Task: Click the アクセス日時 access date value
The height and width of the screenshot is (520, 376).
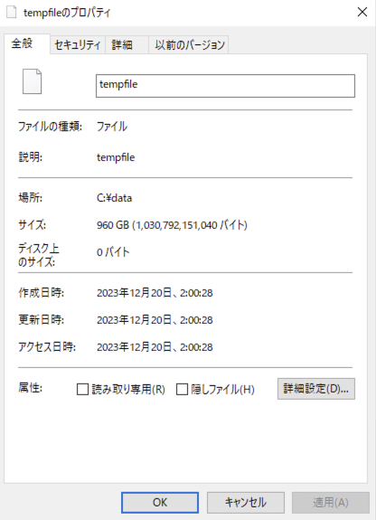Action: coord(155,347)
